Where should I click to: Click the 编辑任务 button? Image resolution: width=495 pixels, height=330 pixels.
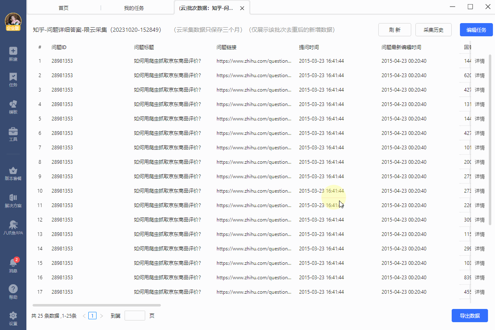coord(476,30)
